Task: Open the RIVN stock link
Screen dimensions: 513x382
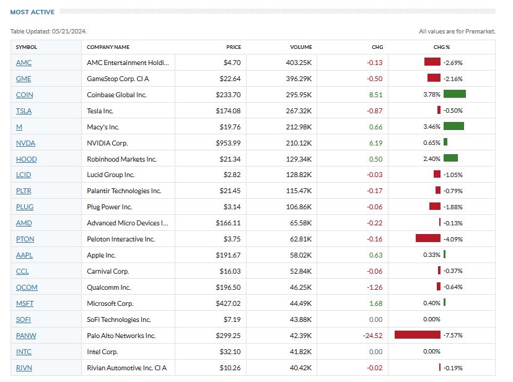Action: point(24,368)
